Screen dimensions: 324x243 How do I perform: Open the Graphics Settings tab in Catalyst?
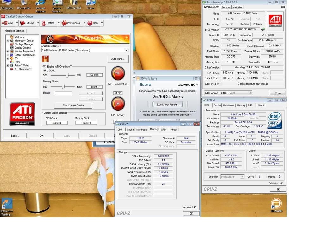(15, 31)
